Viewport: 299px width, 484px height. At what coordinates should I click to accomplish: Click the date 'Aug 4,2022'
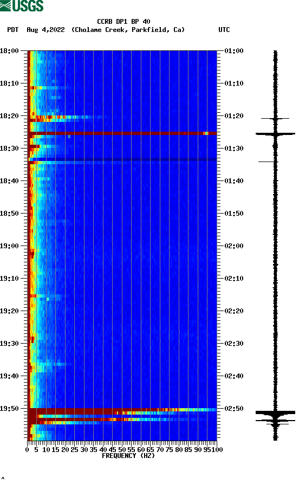(x=45, y=30)
